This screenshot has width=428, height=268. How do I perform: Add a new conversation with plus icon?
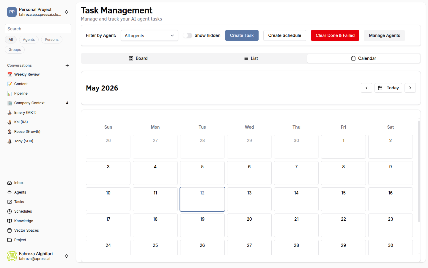tap(67, 66)
